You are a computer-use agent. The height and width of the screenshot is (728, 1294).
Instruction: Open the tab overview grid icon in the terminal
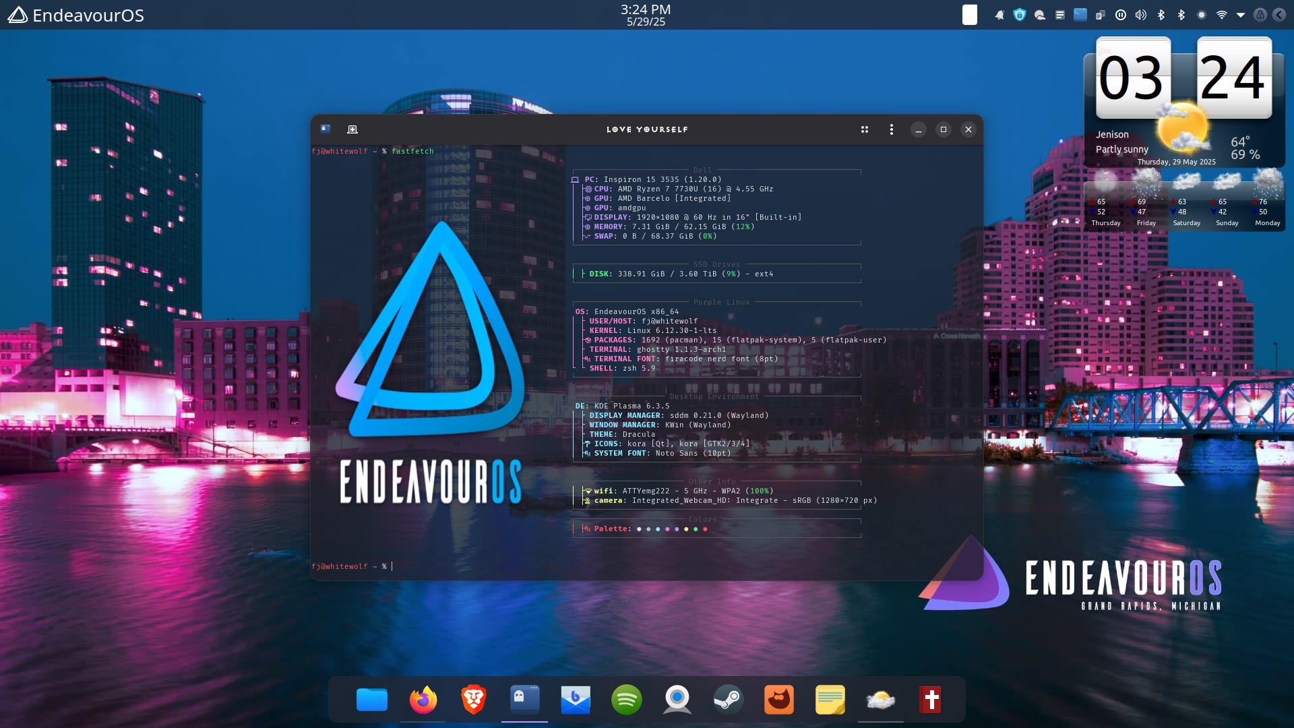[x=865, y=129]
